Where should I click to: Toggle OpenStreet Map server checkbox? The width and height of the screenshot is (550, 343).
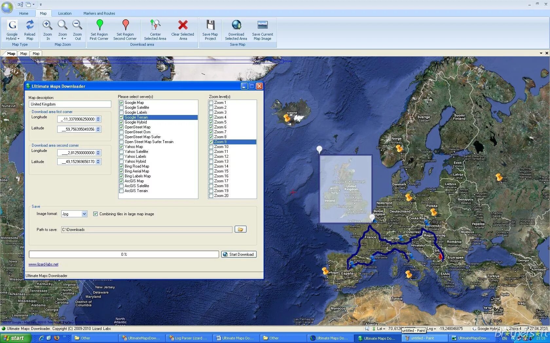point(121,127)
